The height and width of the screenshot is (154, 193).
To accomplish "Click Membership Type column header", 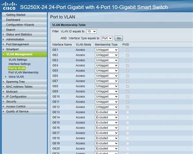I will tap(106, 45).
